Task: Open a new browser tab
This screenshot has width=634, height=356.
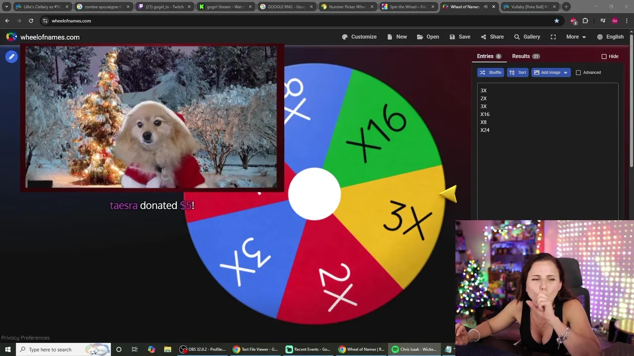Action: coord(566,7)
